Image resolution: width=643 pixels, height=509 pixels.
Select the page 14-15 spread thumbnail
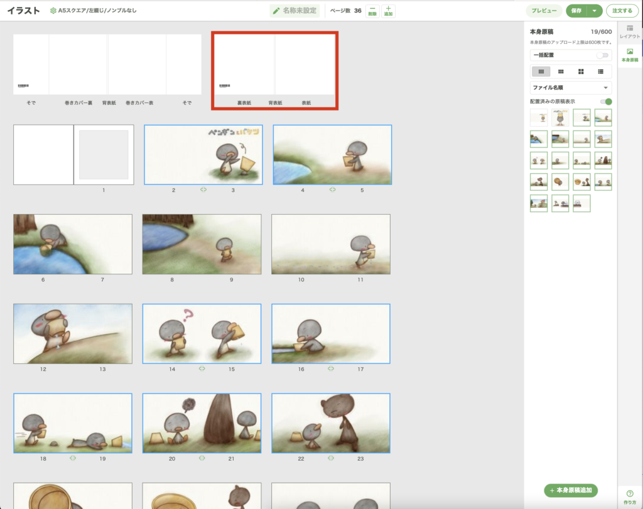[202, 333]
